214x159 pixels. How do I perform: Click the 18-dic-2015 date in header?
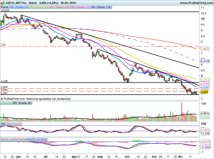pos(68,3)
